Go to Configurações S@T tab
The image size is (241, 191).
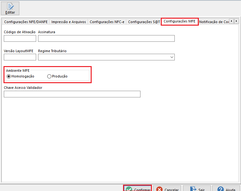click(x=144, y=22)
